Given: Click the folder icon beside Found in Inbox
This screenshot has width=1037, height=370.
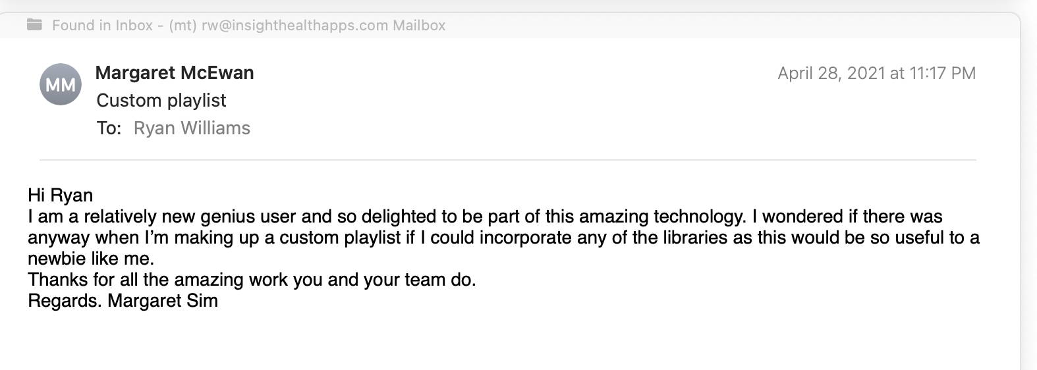Looking at the screenshot, I should [34, 25].
